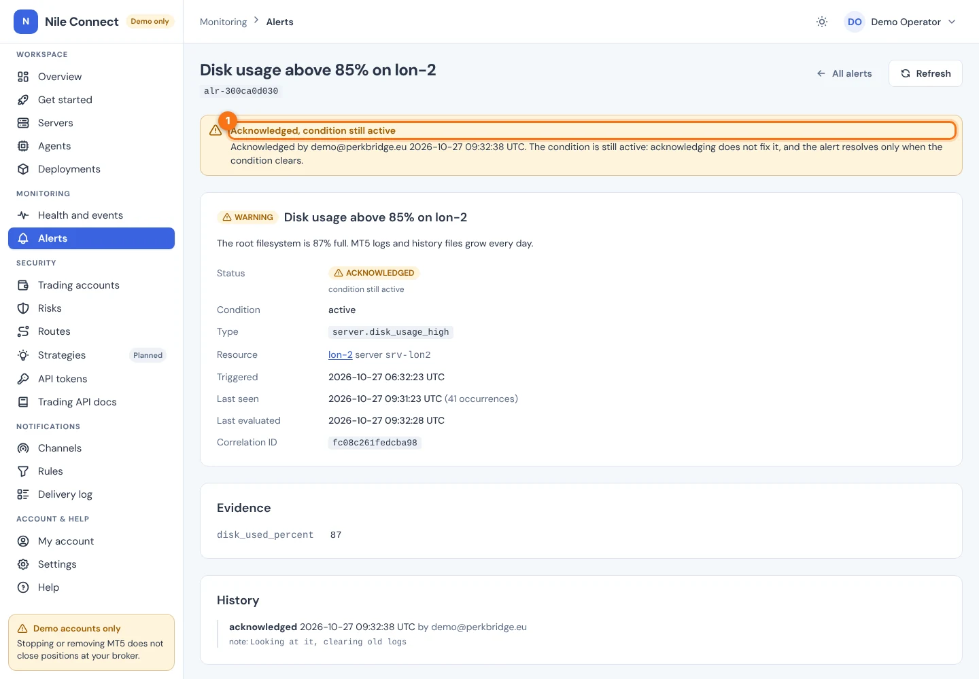This screenshot has width=979, height=679.
Task: Click the rocket icon for Get started
Action: point(23,100)
